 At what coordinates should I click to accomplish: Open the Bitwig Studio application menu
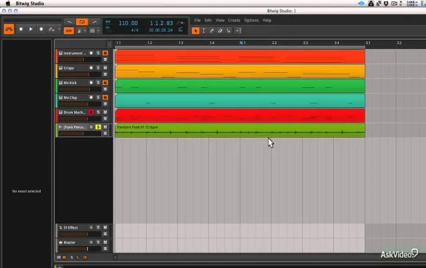(x=30, y=3)
